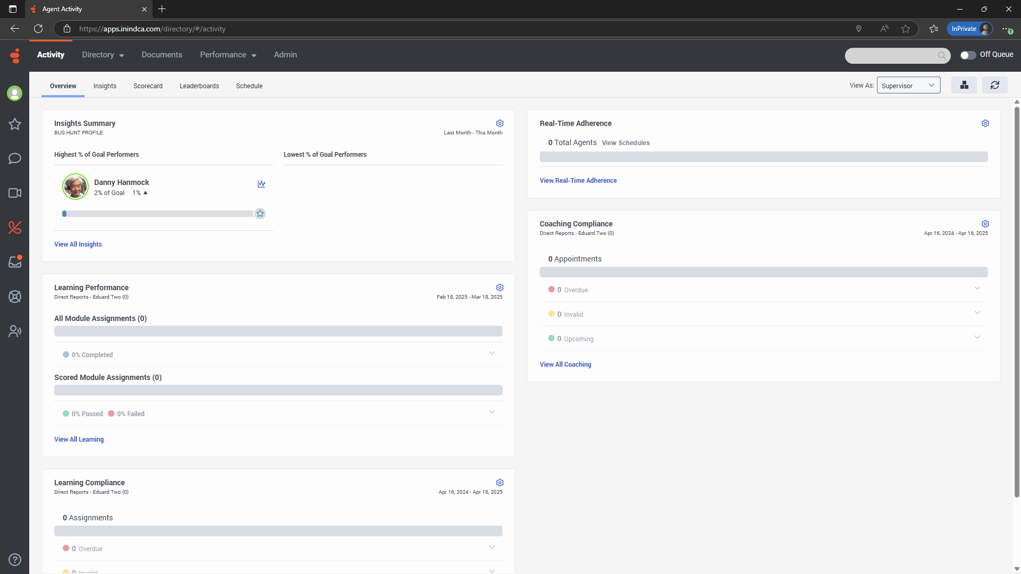Expand the 0 Overdue coaching row

[977, 289]
